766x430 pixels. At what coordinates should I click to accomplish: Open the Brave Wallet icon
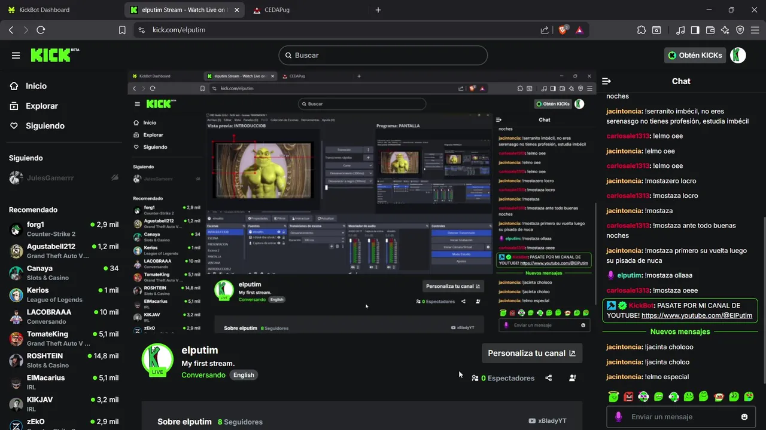[710, 30]
